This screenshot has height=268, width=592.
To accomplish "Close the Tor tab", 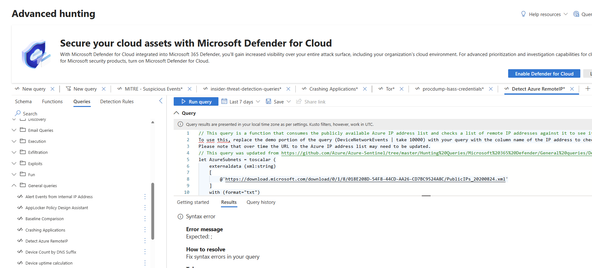I will click(x=402, y=89).
